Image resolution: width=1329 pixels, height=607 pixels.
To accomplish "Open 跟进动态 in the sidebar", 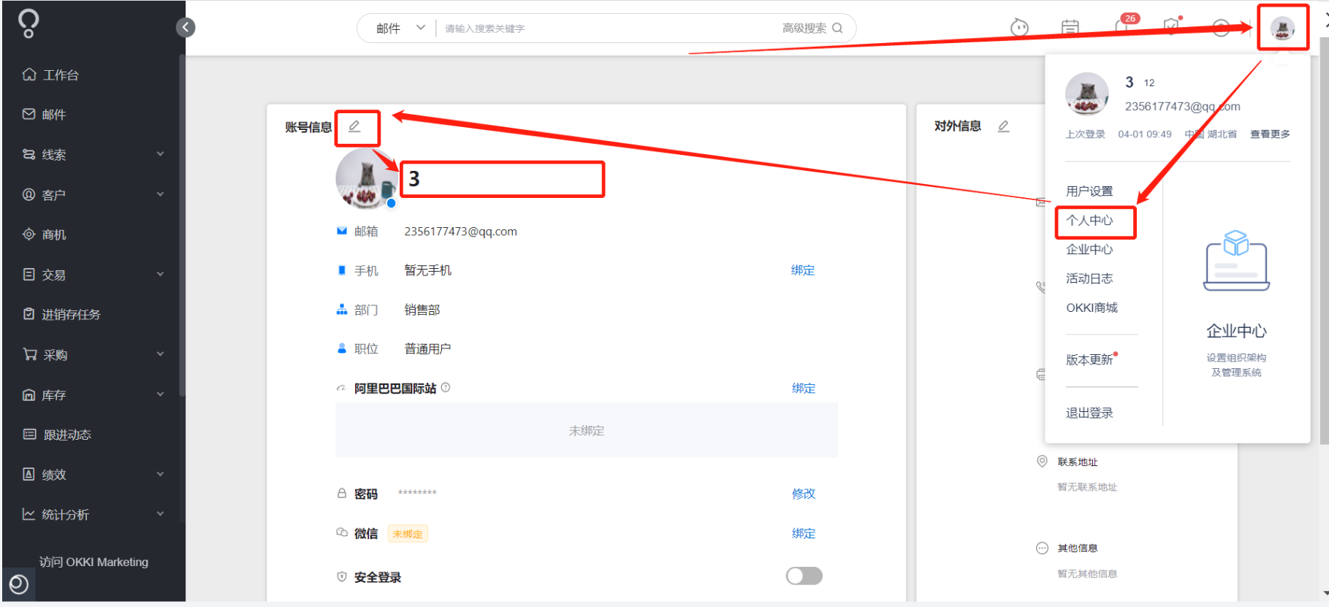I will click(66, 435).
